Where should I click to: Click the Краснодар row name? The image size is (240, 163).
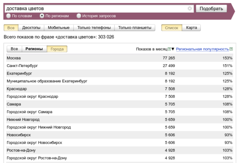[x=17, y=89]
